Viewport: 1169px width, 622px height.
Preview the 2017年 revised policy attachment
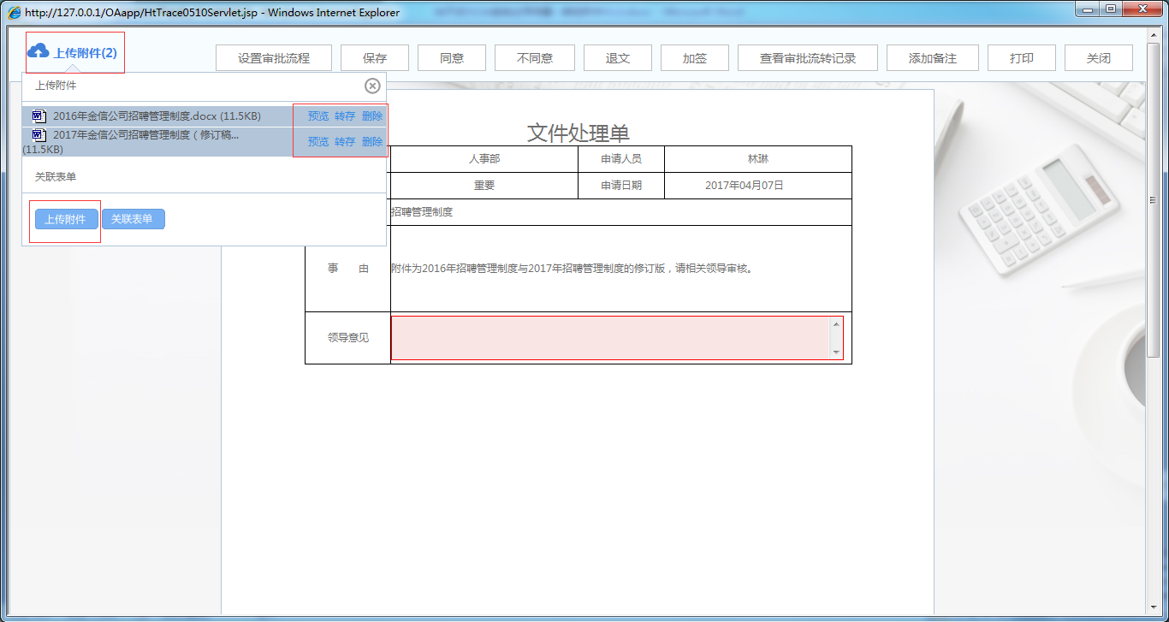click(x=318, y=141)
